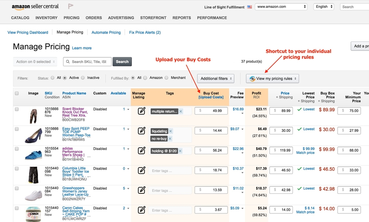Check the box for adidas Performance row
Screen dimensions: 369x222
point(17,149)
